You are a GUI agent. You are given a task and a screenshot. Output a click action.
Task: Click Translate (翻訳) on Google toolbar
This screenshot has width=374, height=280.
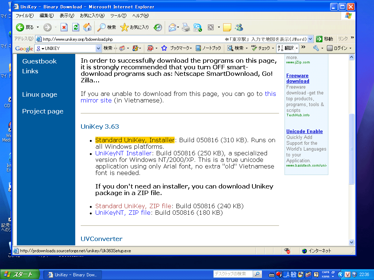pos(286,48)
